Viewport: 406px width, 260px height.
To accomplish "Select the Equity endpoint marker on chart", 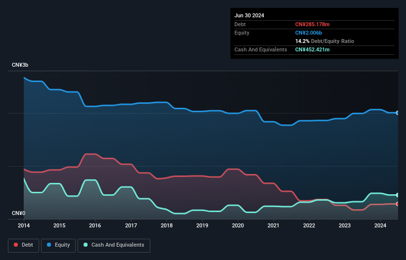I will [x=398, y=113].
